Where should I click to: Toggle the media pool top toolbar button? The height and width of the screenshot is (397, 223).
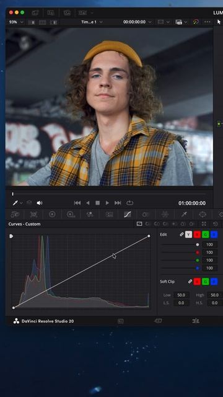67,12
